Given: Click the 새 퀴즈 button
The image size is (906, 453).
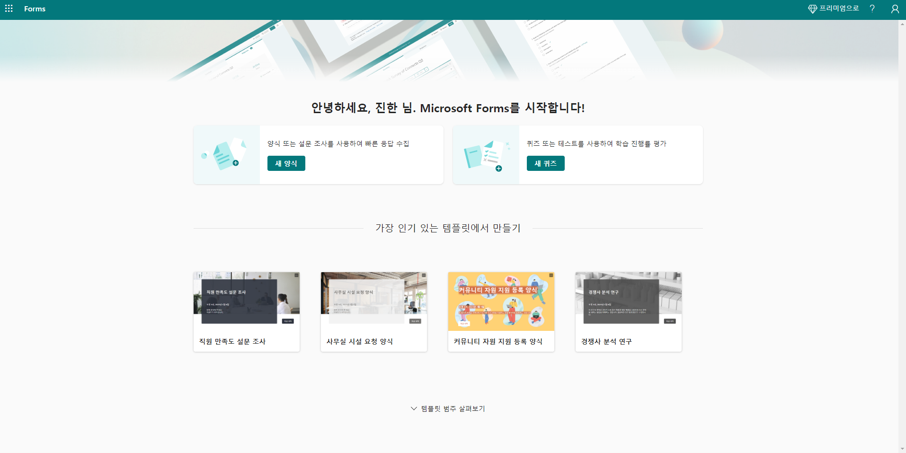Looking at the screenshot, I should point(545,163).
